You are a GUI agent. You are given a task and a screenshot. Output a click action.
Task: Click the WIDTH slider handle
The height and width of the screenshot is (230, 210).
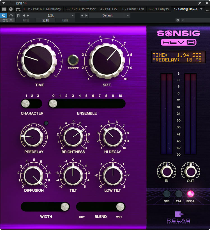click(65, 207)
